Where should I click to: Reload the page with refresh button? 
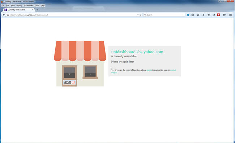click(x=140, y=15)
